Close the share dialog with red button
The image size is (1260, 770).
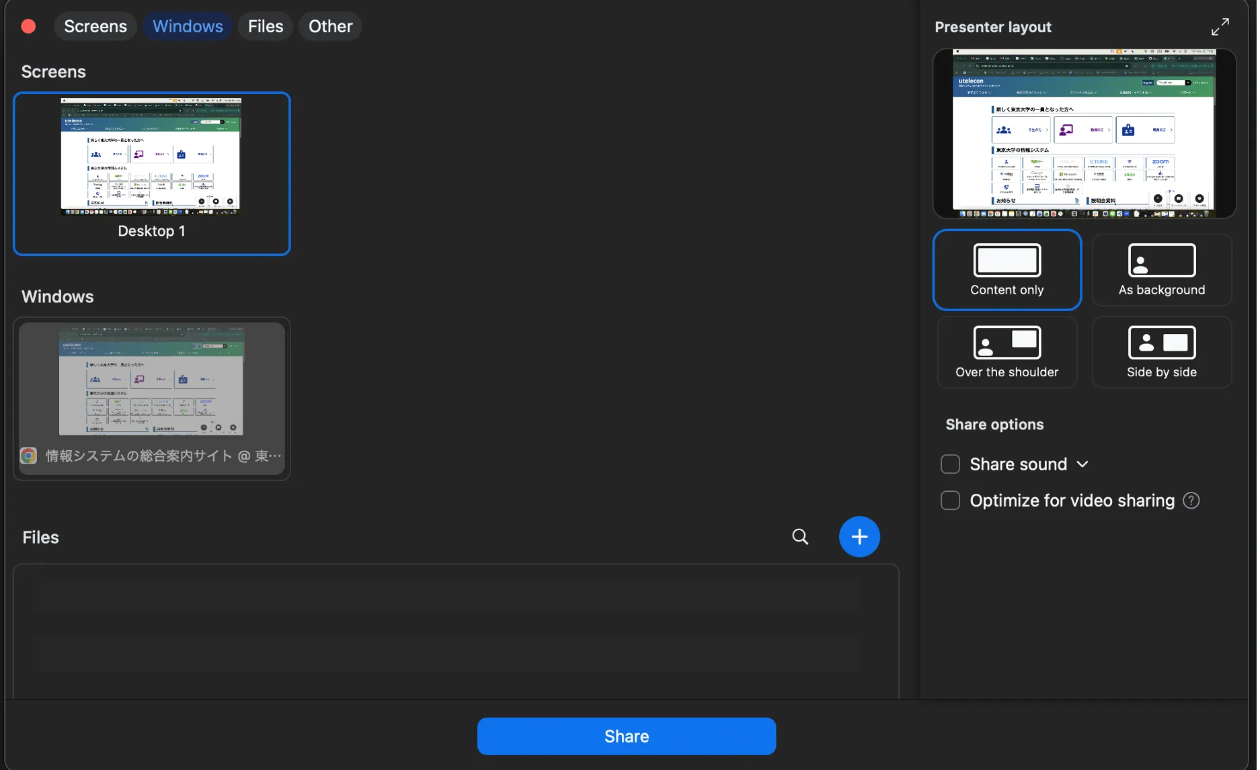coord(28,26)
